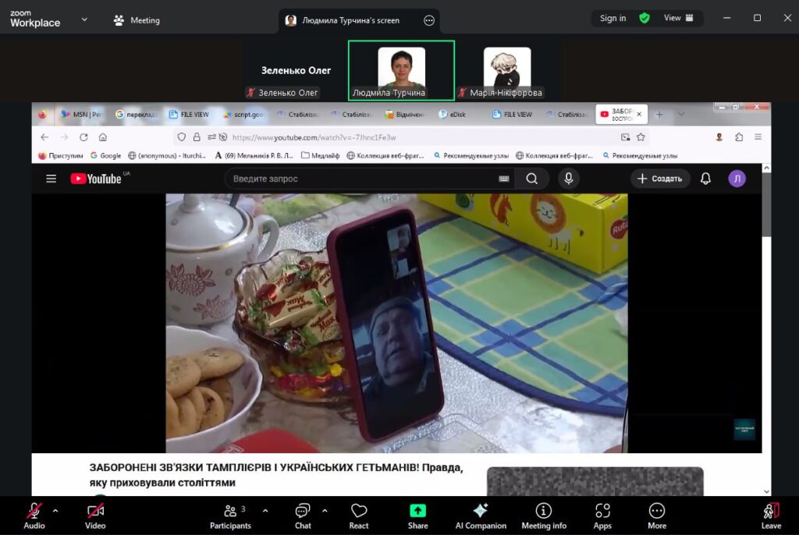Open the View layout dropdown
The height and width of the screenshot is (535, 799).
tap(678, 18)
